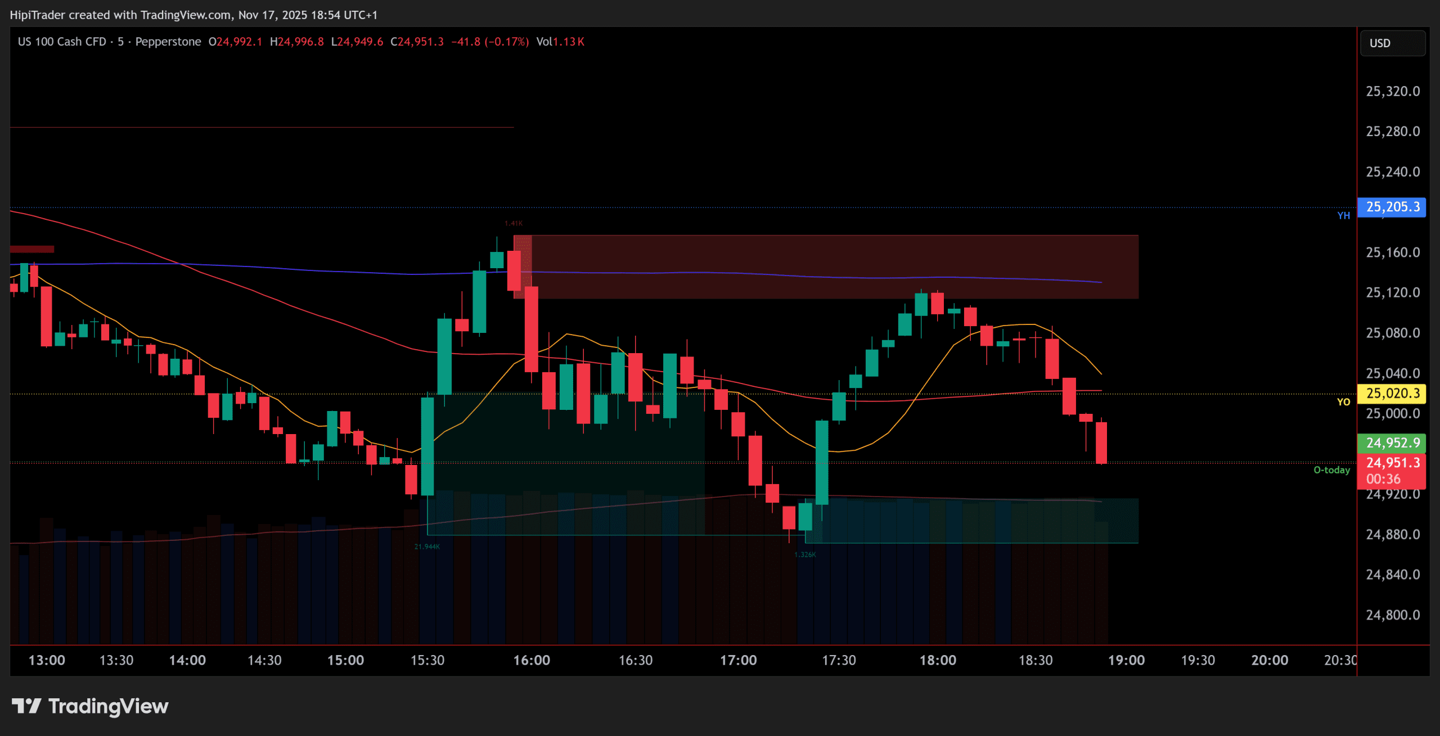Viewport: 1440px width, 736px height.
Task: Click the yellow 25,020.3 price label
Action: pyautogui.click(x=1392, y=393)
